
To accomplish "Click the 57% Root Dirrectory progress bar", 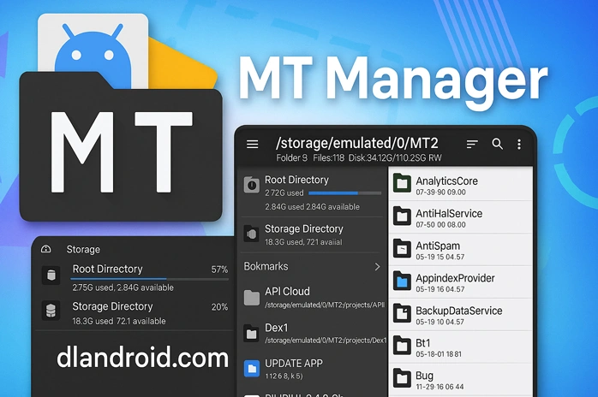I will tap(149, 279).
